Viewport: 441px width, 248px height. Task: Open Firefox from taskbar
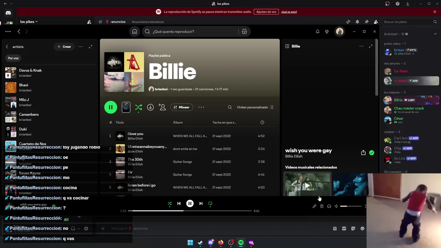click(220, 242)
